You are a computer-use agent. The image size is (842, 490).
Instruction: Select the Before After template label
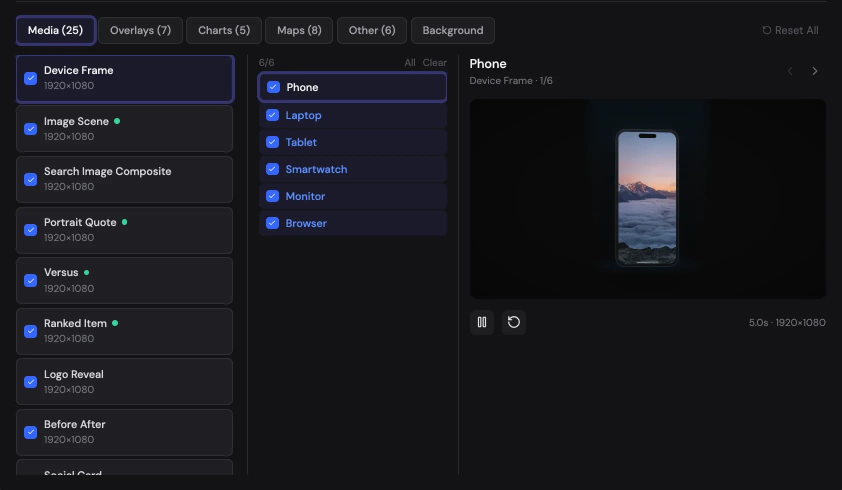pyautogui.click(x=74, y=424)
